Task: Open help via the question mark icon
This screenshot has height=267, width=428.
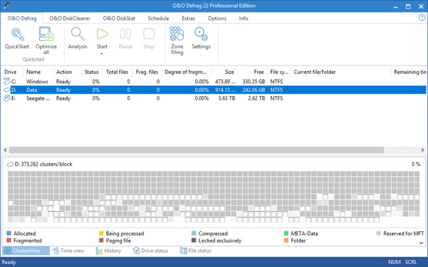Action: click(422, 18)
